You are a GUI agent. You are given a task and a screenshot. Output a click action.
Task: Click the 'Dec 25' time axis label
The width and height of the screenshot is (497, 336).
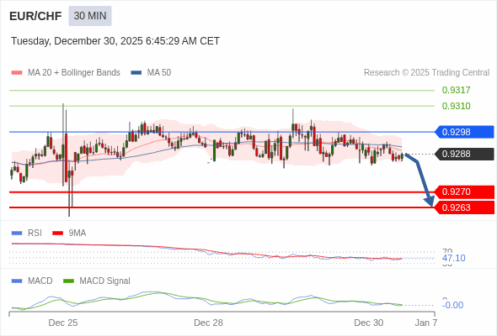63,323
